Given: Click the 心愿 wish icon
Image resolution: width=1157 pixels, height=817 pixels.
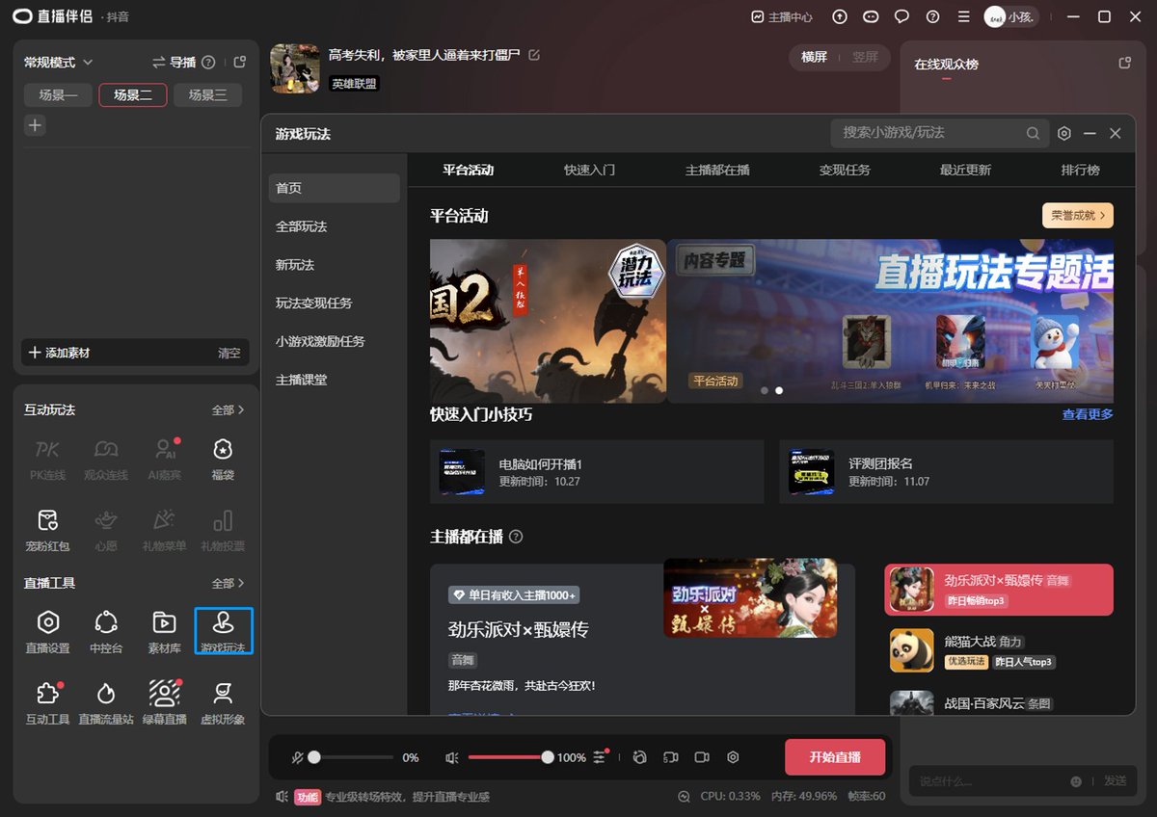Looking at the screenshot, I should [x=106, y=530].
